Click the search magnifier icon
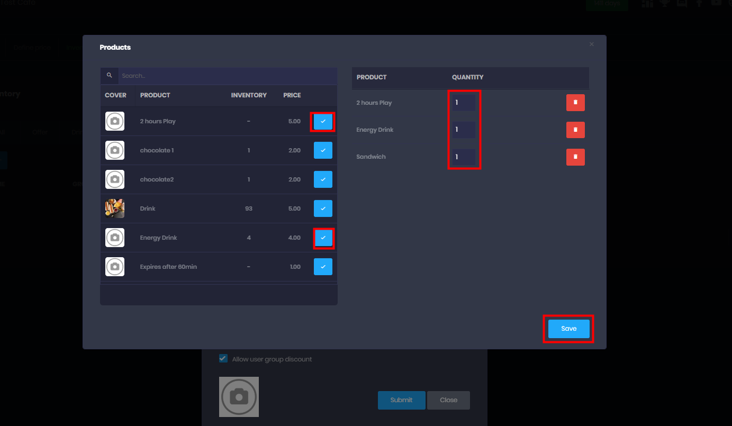The image size is (732, 426). 110,76
